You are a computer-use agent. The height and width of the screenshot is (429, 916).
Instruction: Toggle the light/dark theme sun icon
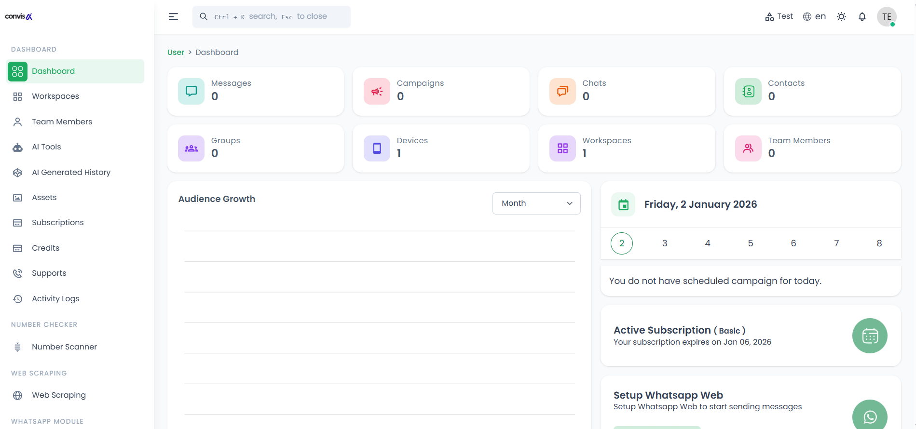coord(841,17)
